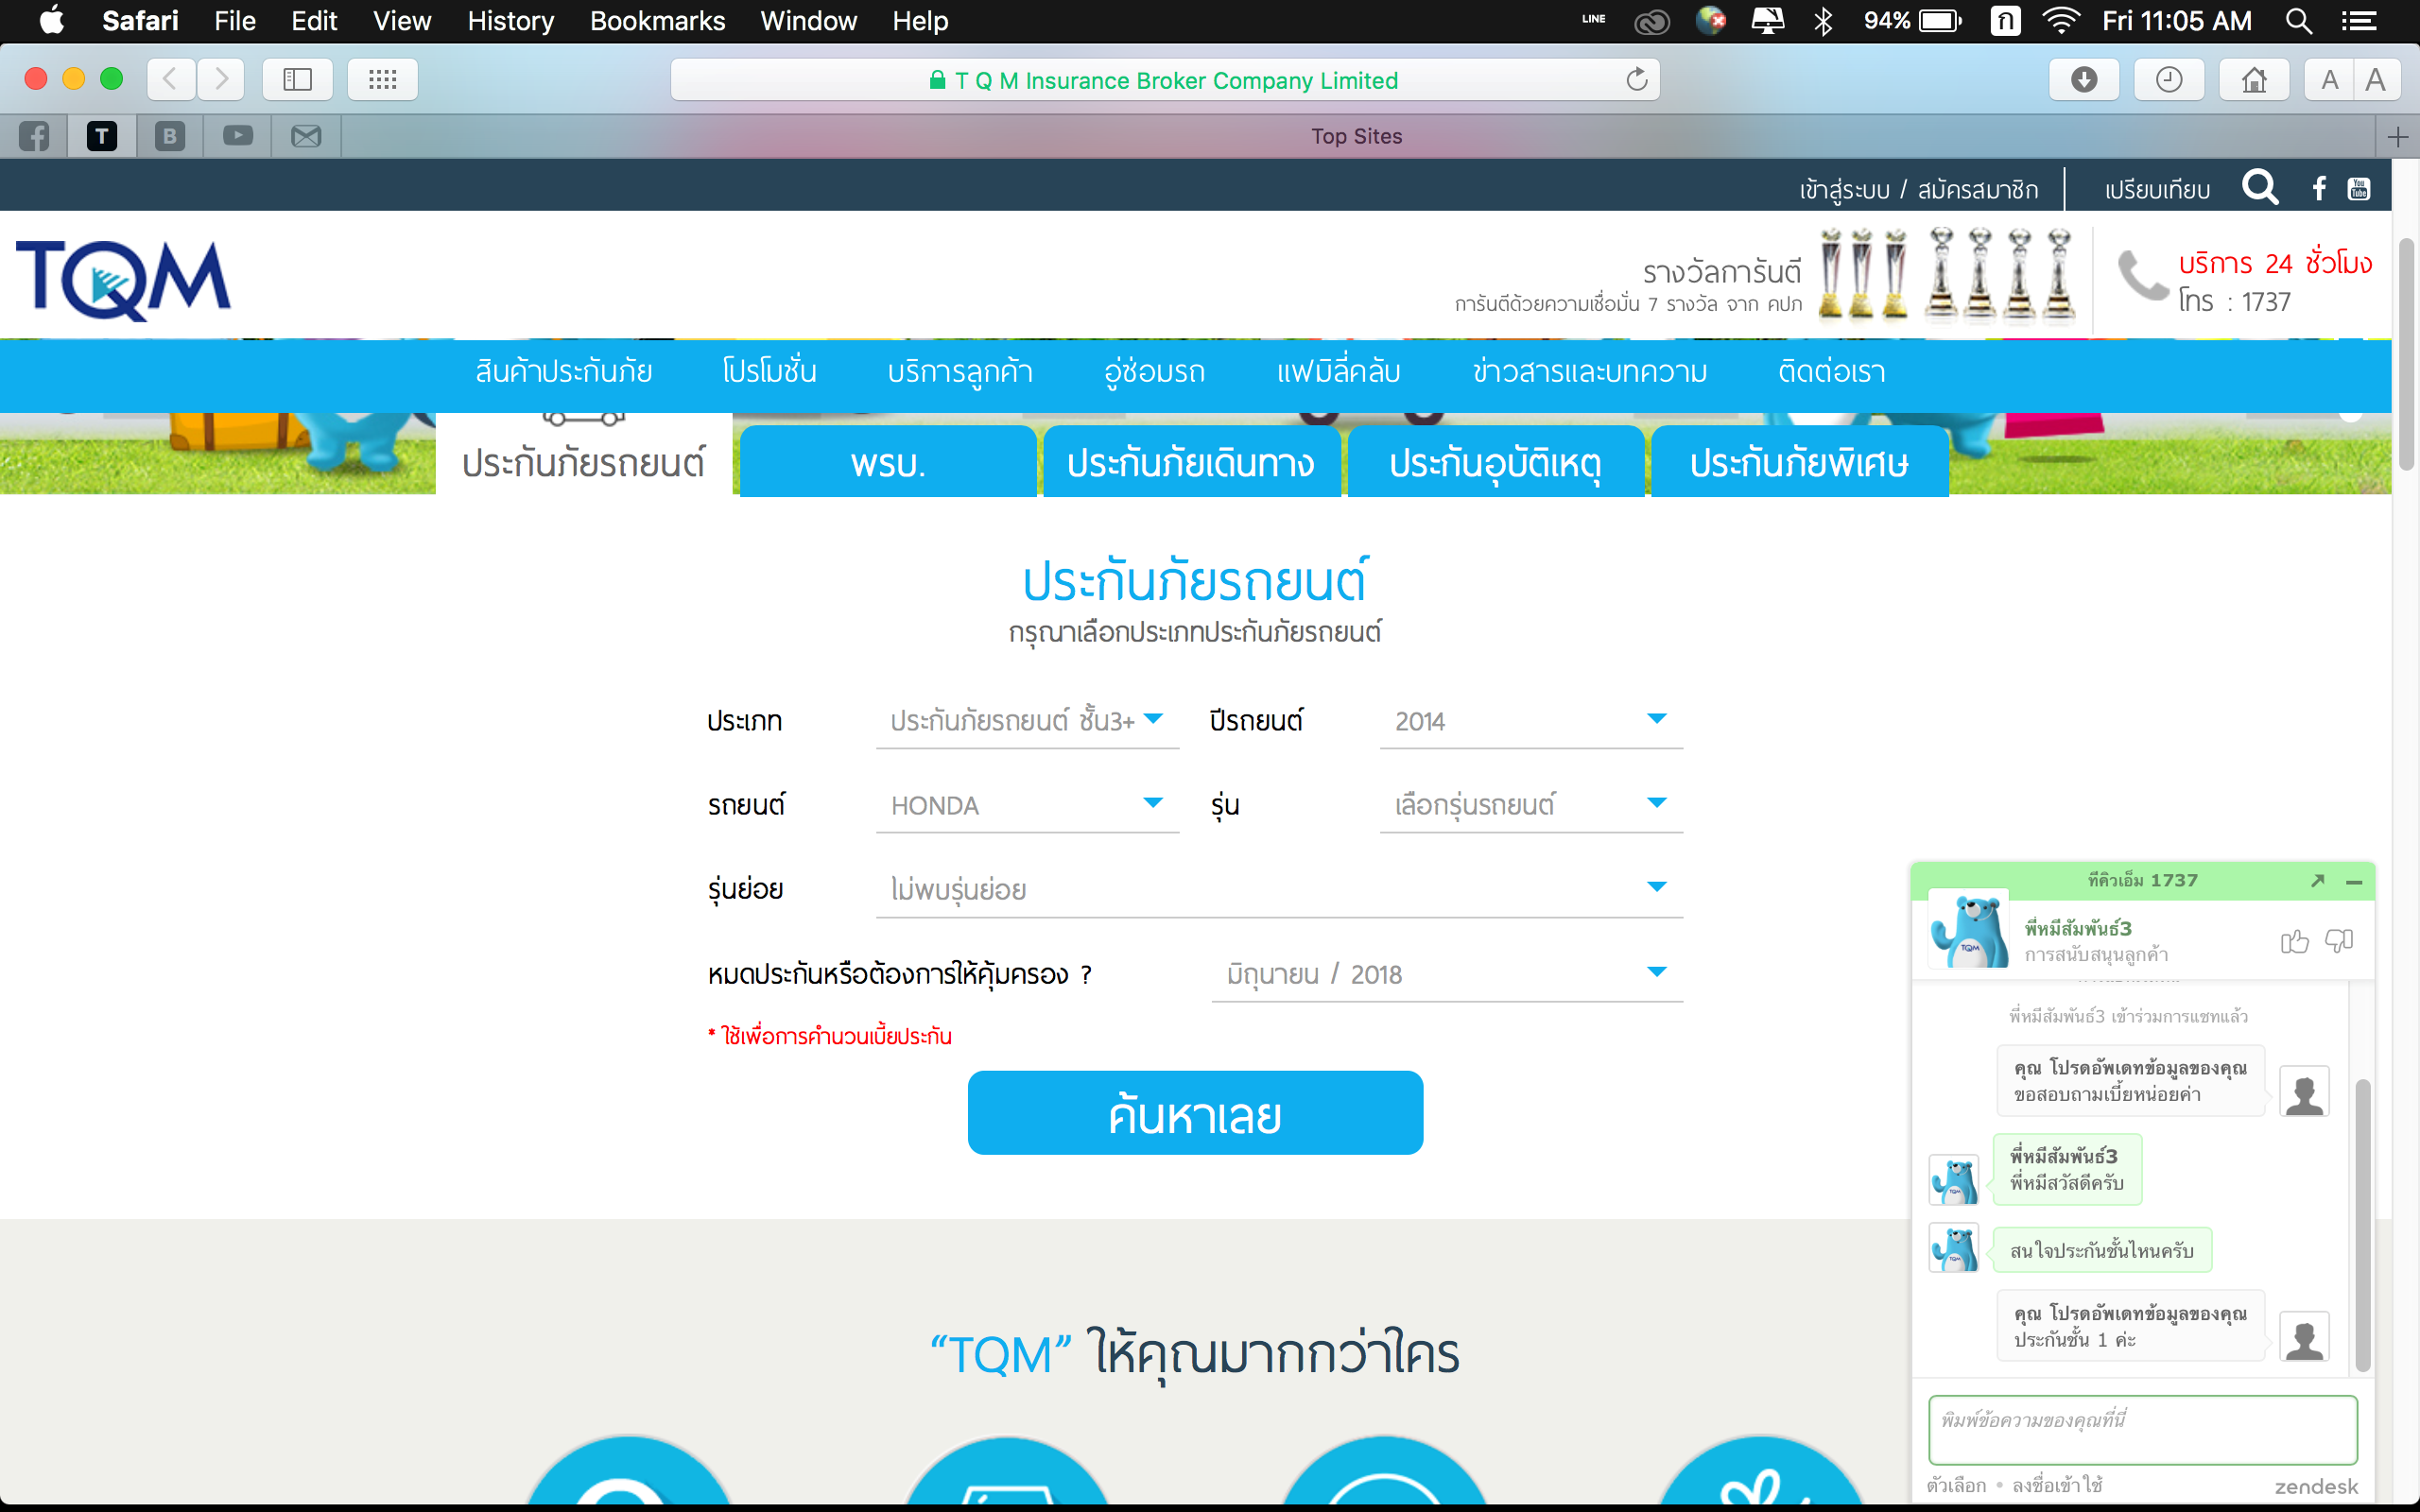Rate chat bad with thumbs down
The width and height of the screenshot is (2420, 1512).
click(x=2338, y=940)
